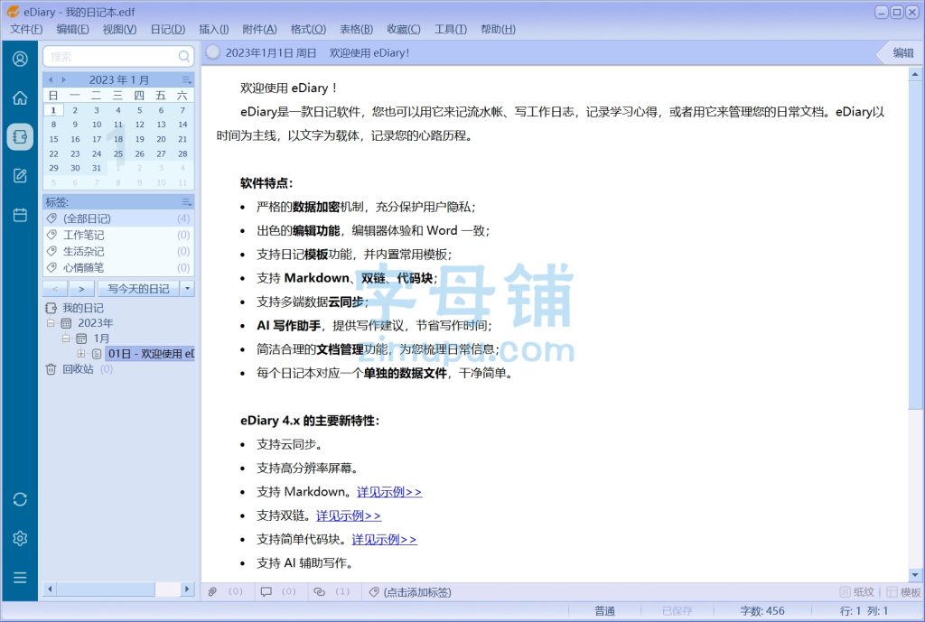Go to previous month in calendar
This screenshot has width=925, height=622.
pos(51,79)
